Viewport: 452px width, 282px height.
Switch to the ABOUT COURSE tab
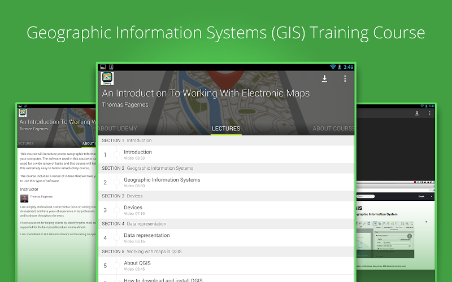tap(333, 129)
